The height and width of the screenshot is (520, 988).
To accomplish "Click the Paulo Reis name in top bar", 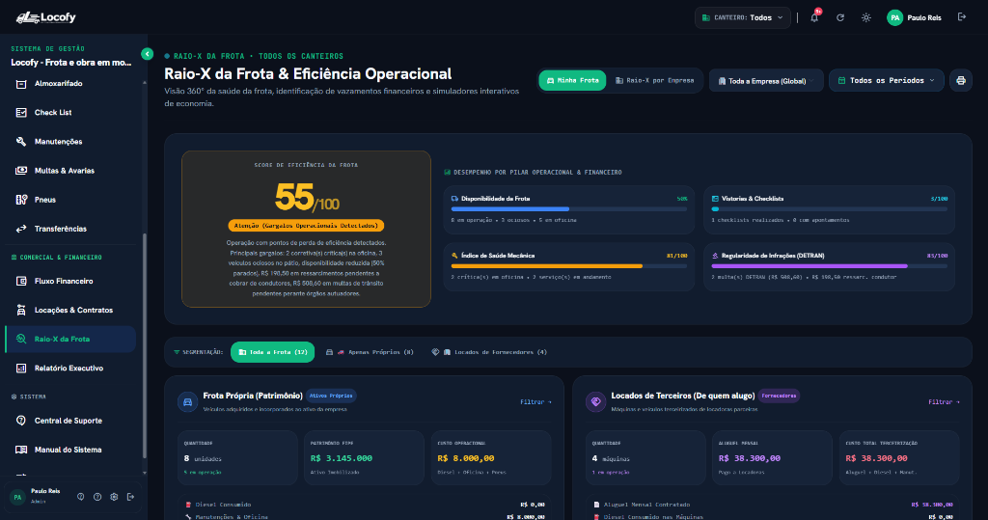I will pyautogui.click(x=924, y=17).
